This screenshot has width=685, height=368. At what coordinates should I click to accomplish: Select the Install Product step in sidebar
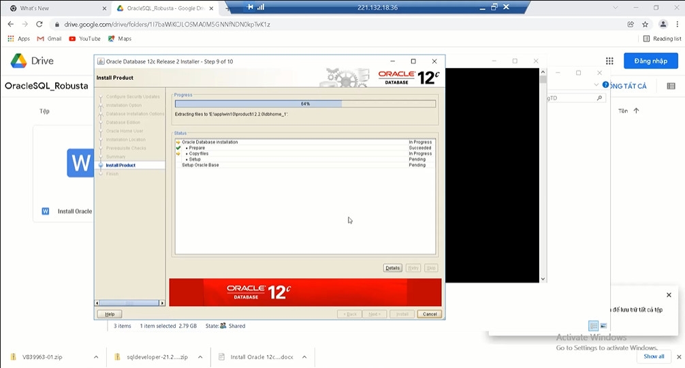coord(121,165)
